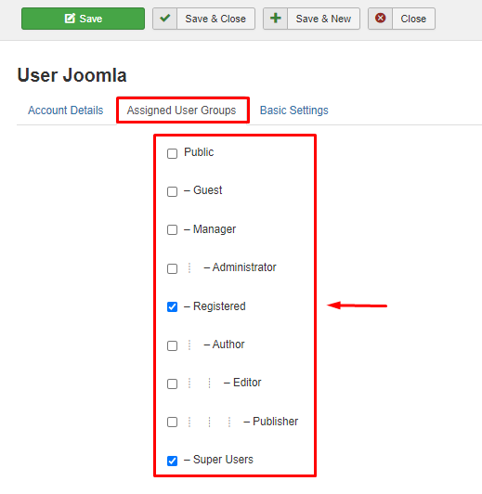
Task: Uncheck the Registered group checkbox
Action: [x=172, y=306]
